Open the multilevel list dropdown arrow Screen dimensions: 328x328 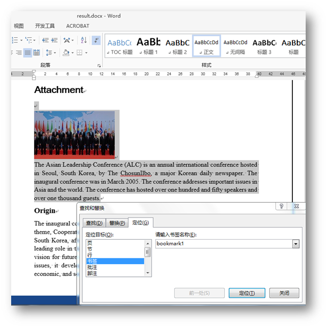click(35, 40)
